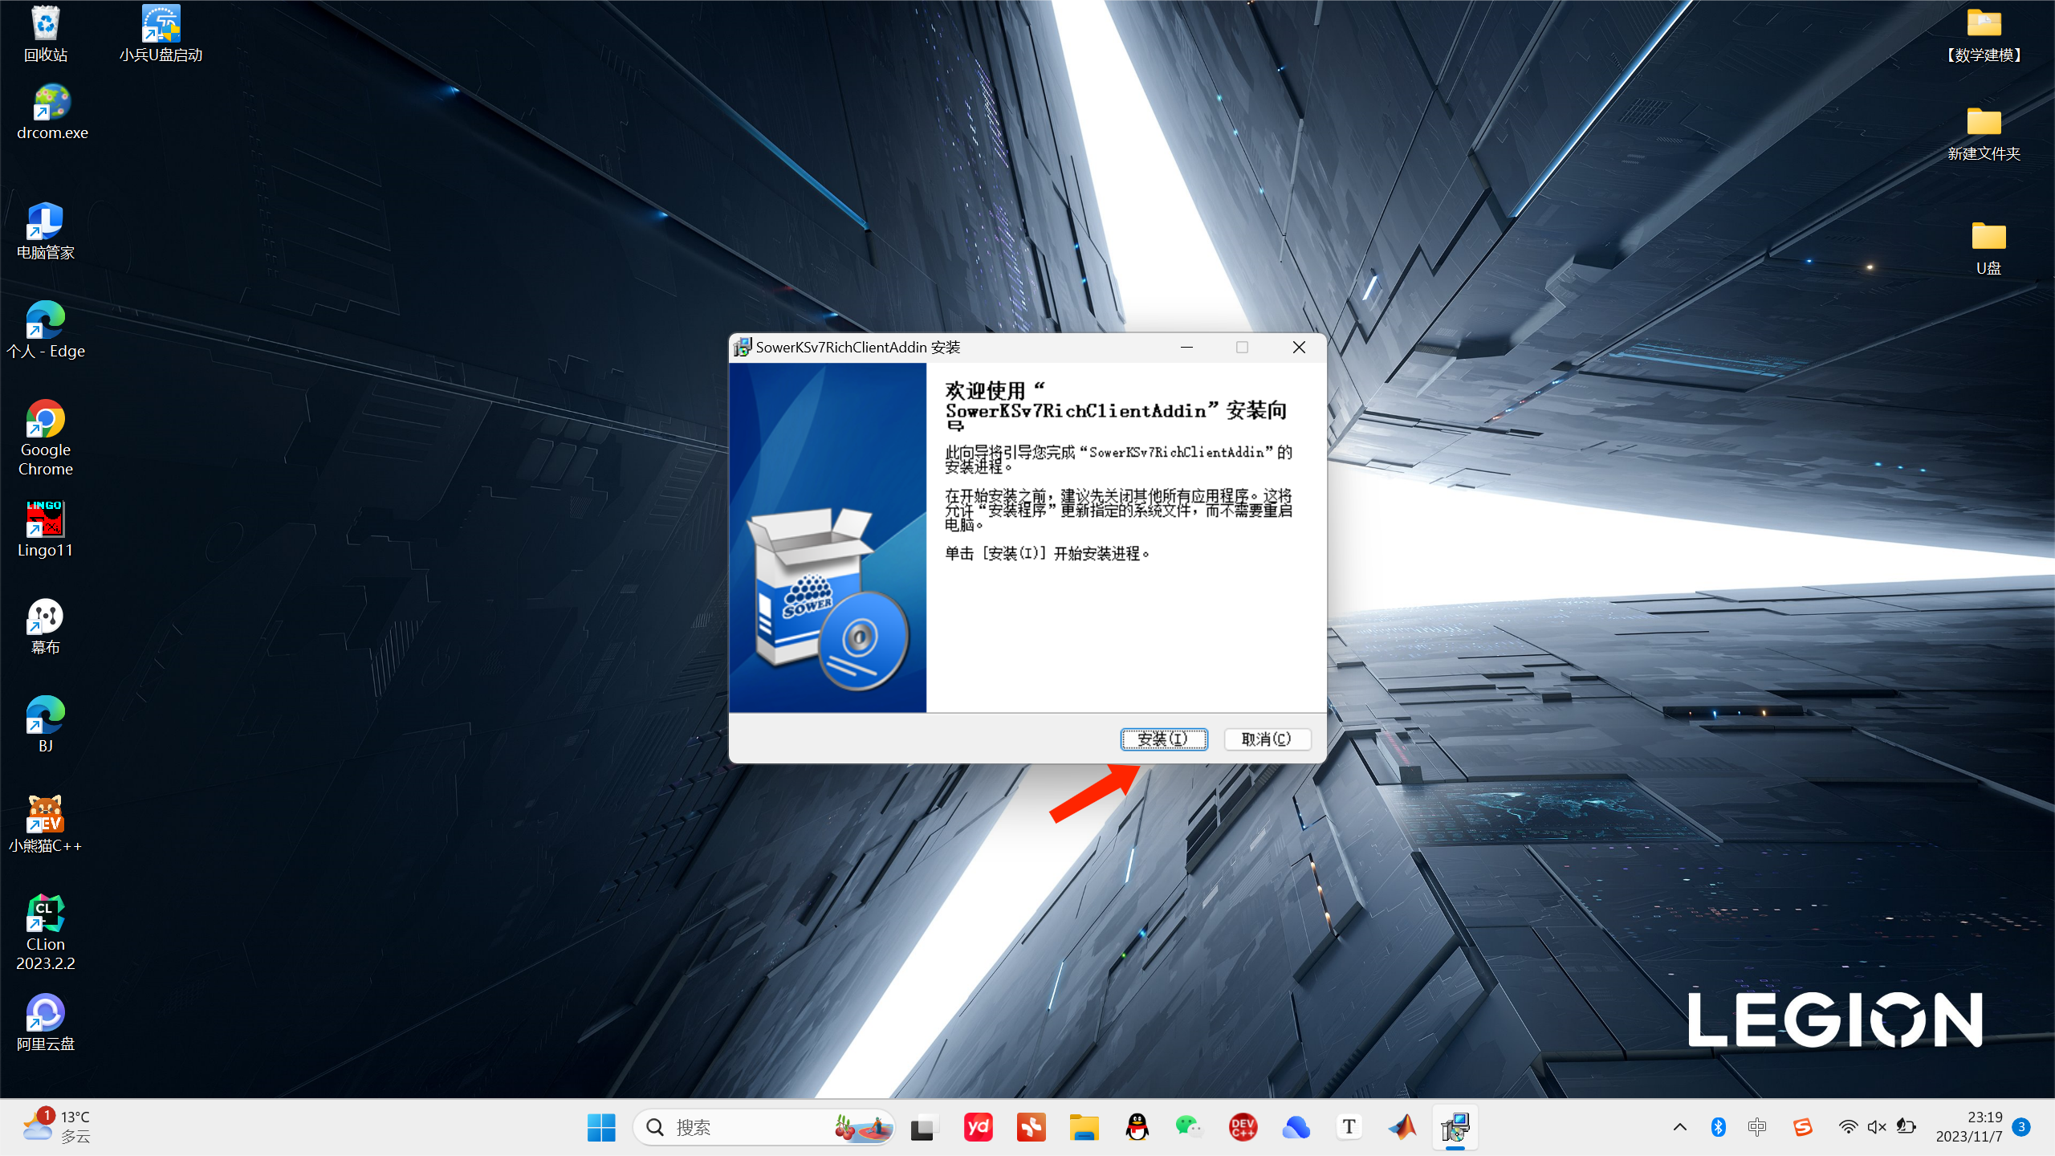Launch Lingo11 application
Screen dimensions: 2055x1156
[x=45, y=523]
